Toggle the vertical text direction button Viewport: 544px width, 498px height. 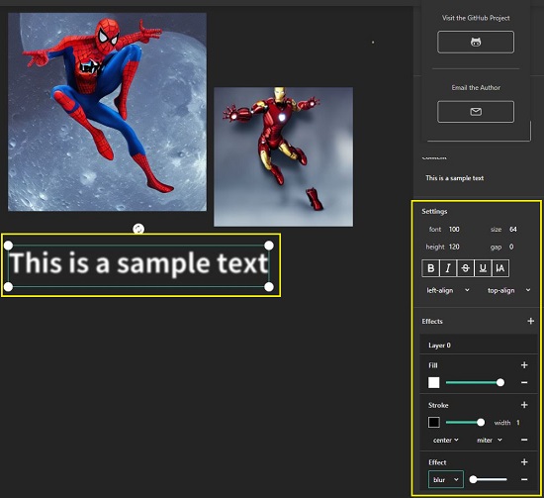(500, 268)
